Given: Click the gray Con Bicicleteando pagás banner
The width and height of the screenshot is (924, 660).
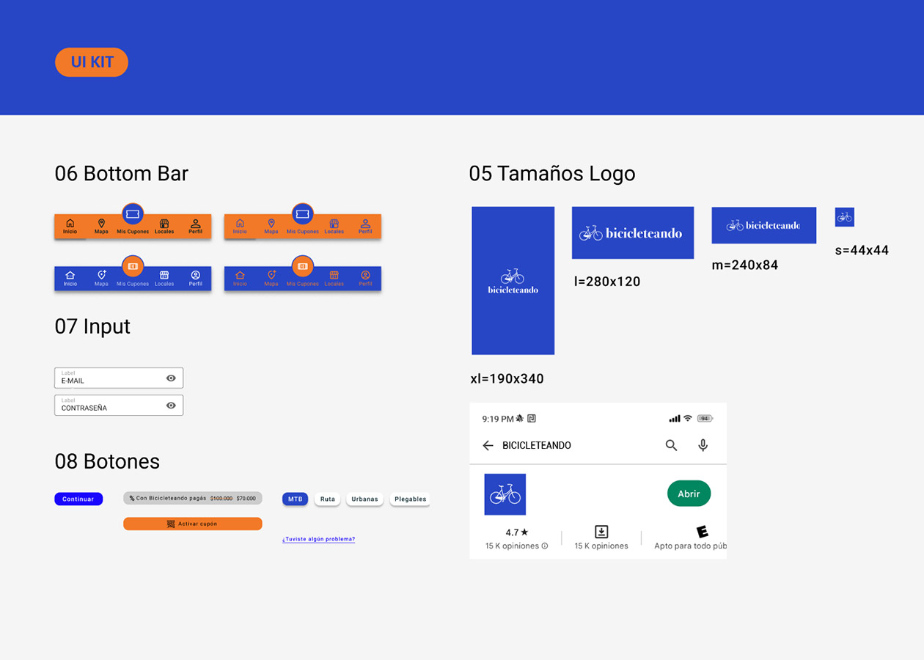Looking at the screenshot, I should pos(193,498).
